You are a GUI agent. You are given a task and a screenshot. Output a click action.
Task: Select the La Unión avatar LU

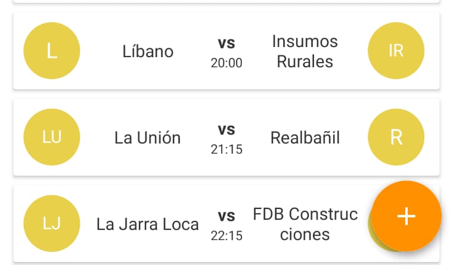click(52, 137)
